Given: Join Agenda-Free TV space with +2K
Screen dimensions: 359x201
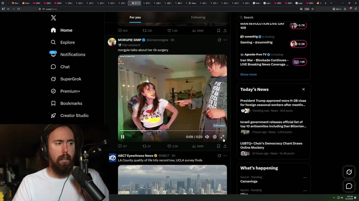Looking at the screenshot, I should tap(300, 62).
